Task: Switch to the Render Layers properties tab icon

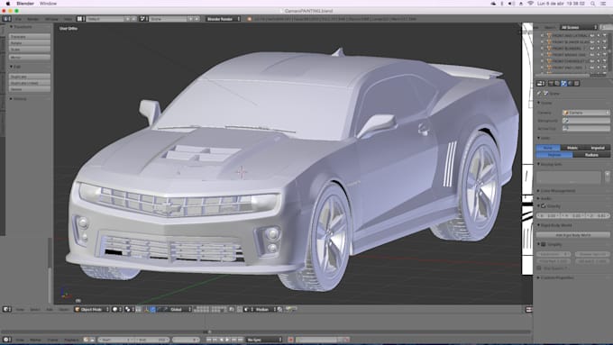Action: point(557,83)
